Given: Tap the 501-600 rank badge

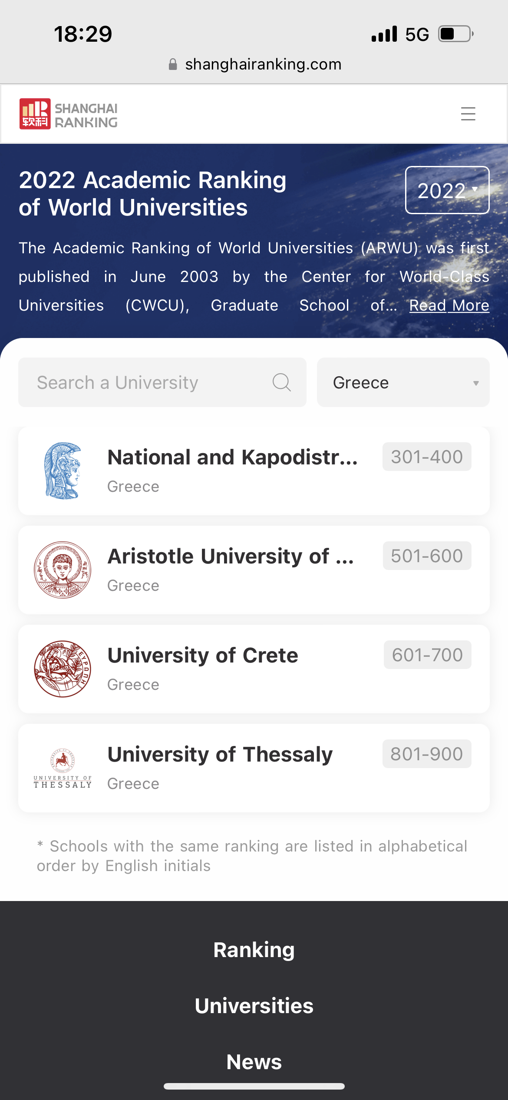Looking at the screenshot, I should [x=427, y=556].
